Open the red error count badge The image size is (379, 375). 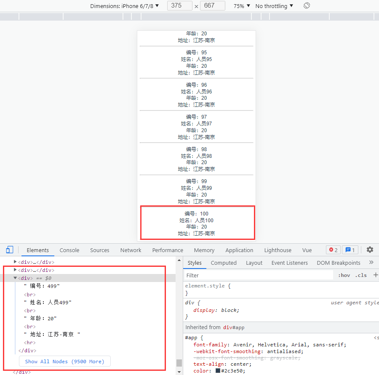(333, 250)
